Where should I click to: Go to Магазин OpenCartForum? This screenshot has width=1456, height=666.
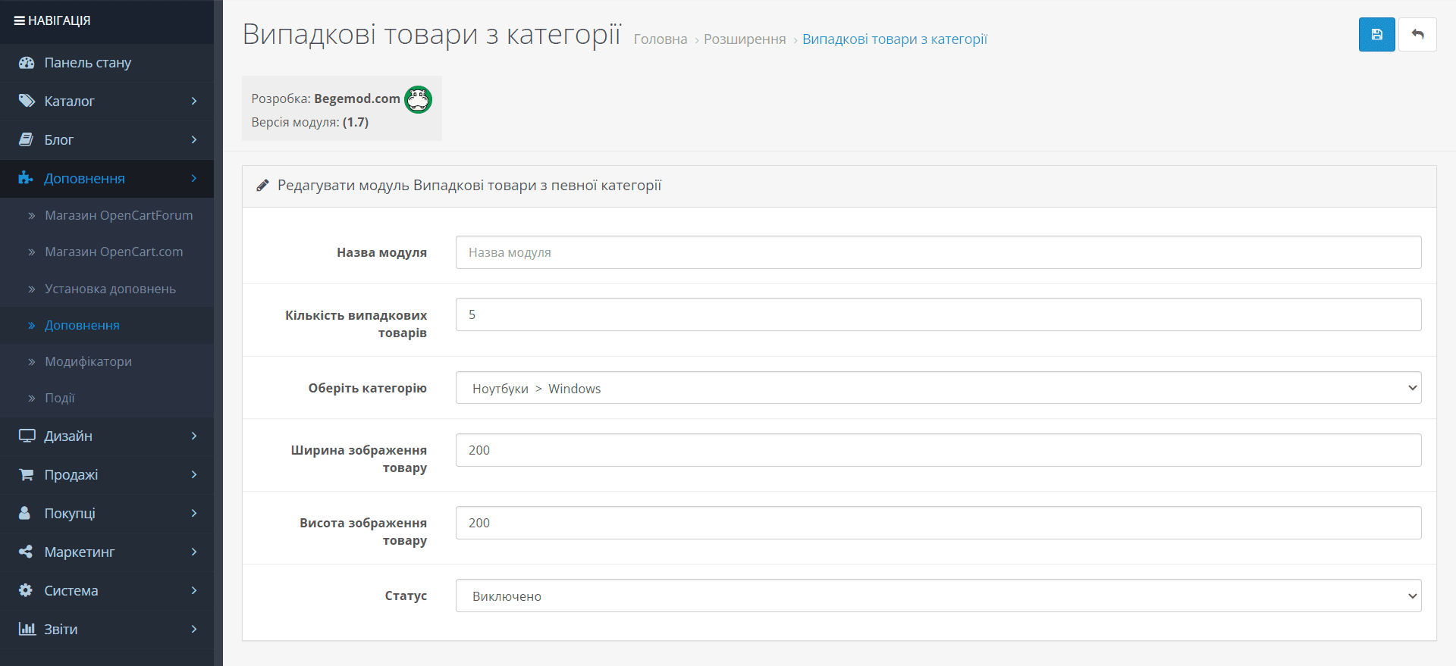point(107,215)
